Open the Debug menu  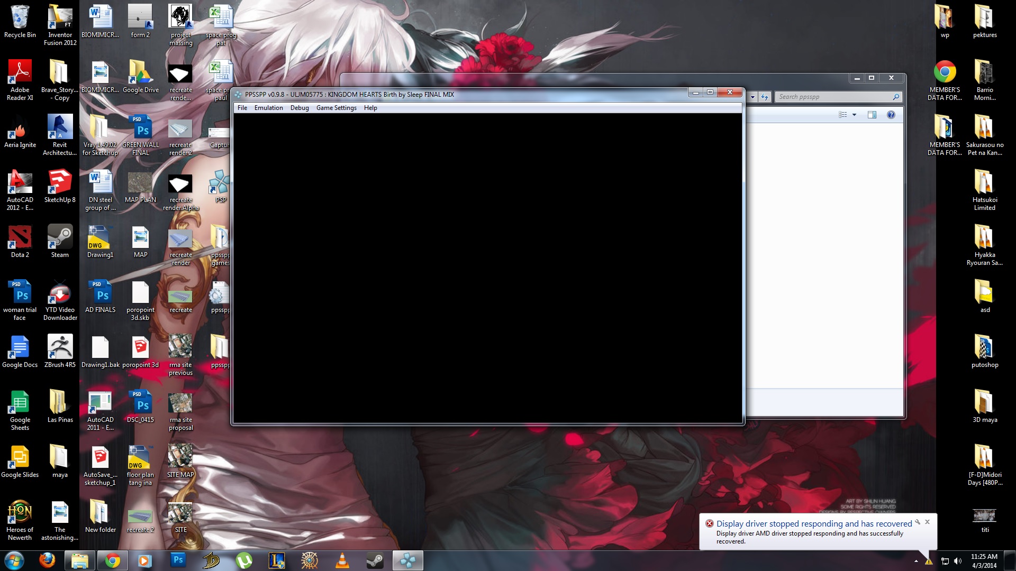(300, 108)
